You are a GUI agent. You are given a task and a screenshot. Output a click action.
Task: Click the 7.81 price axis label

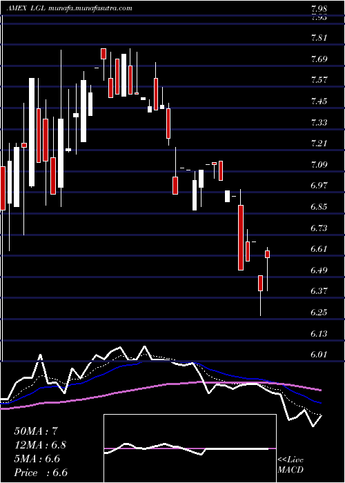click(320, 38)
